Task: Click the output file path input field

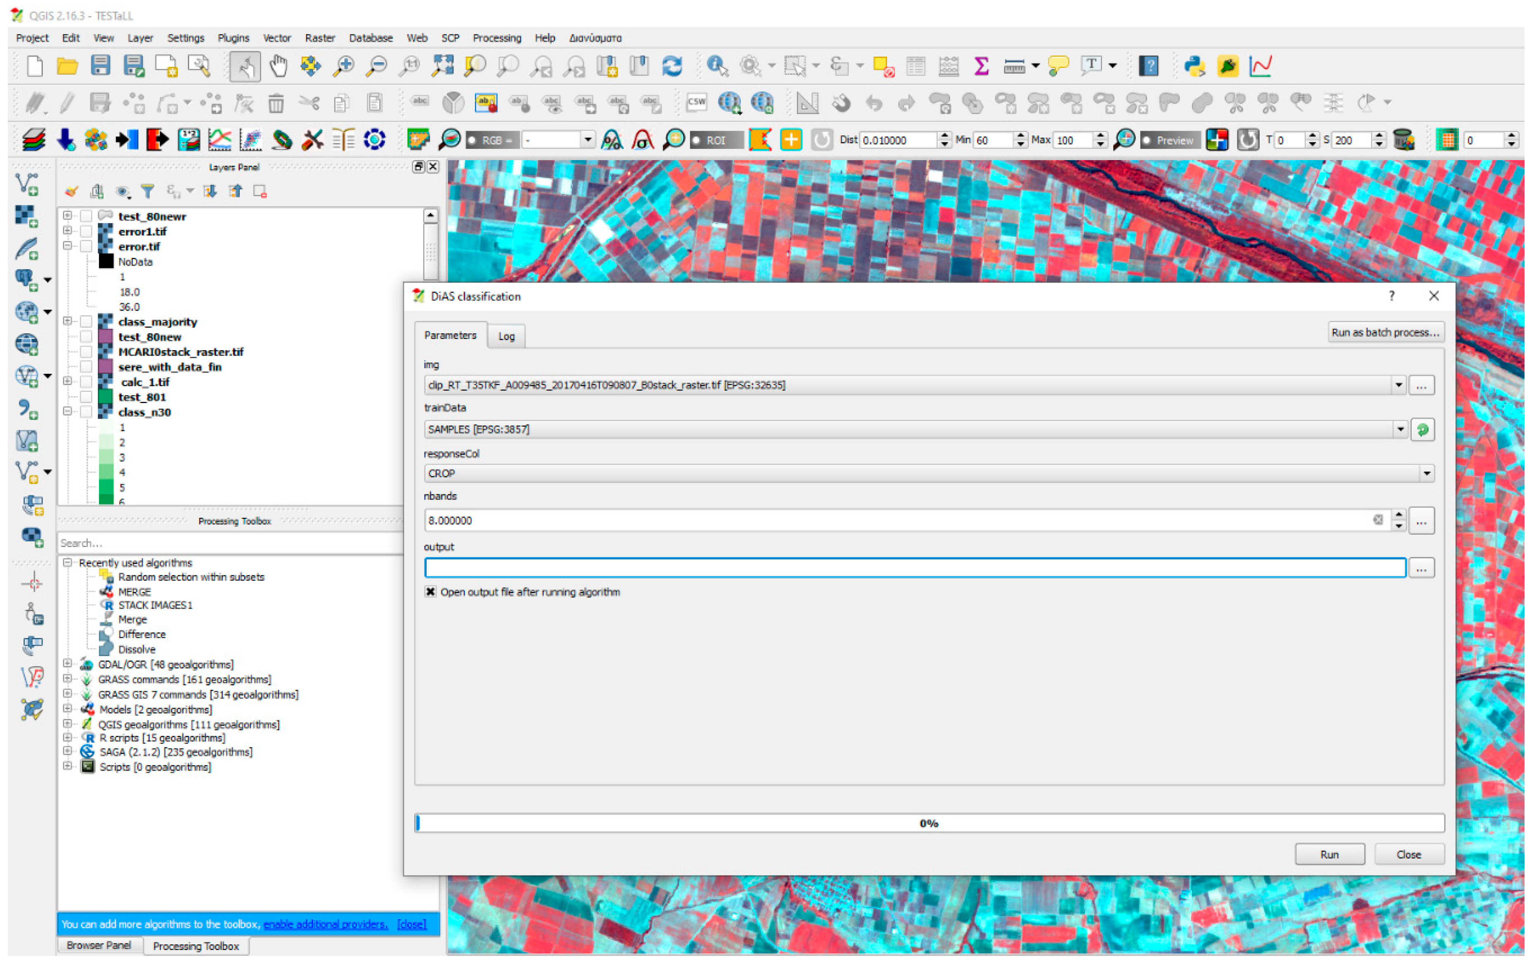Action: coord(915,568)
